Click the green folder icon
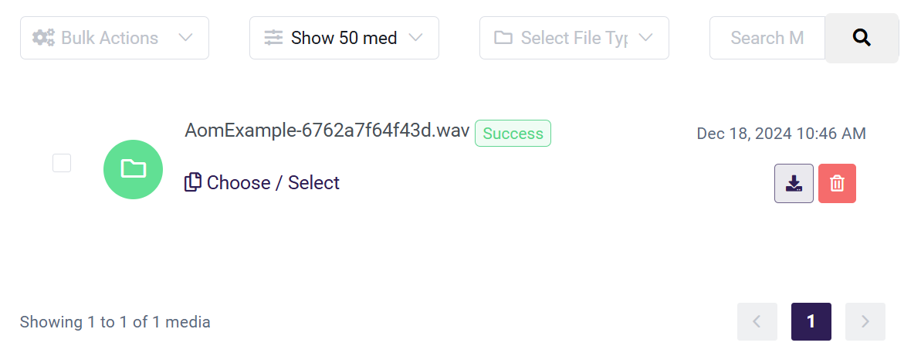Screen dimensions: 921x363 133,169
